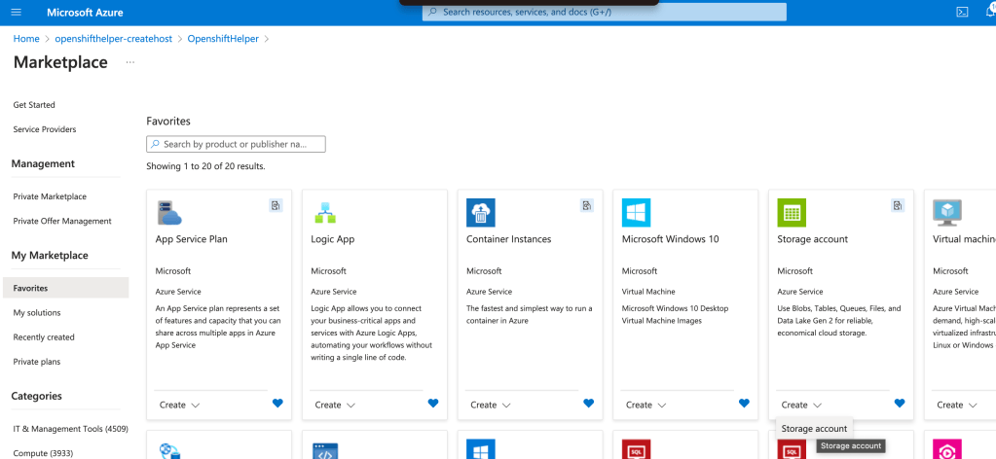Focus Search by product or publisher field

(x=236, y=144)
